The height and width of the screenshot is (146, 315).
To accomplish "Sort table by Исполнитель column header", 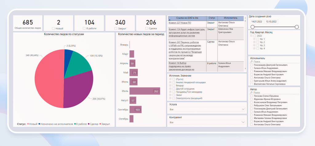I will (x=231, y=18).
